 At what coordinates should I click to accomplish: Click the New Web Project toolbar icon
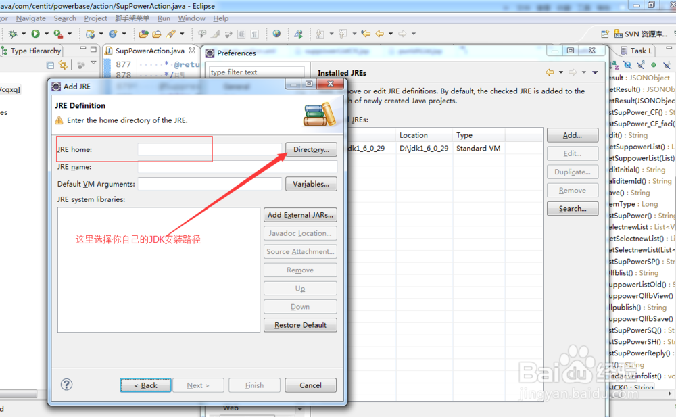[x=90, y=34]
